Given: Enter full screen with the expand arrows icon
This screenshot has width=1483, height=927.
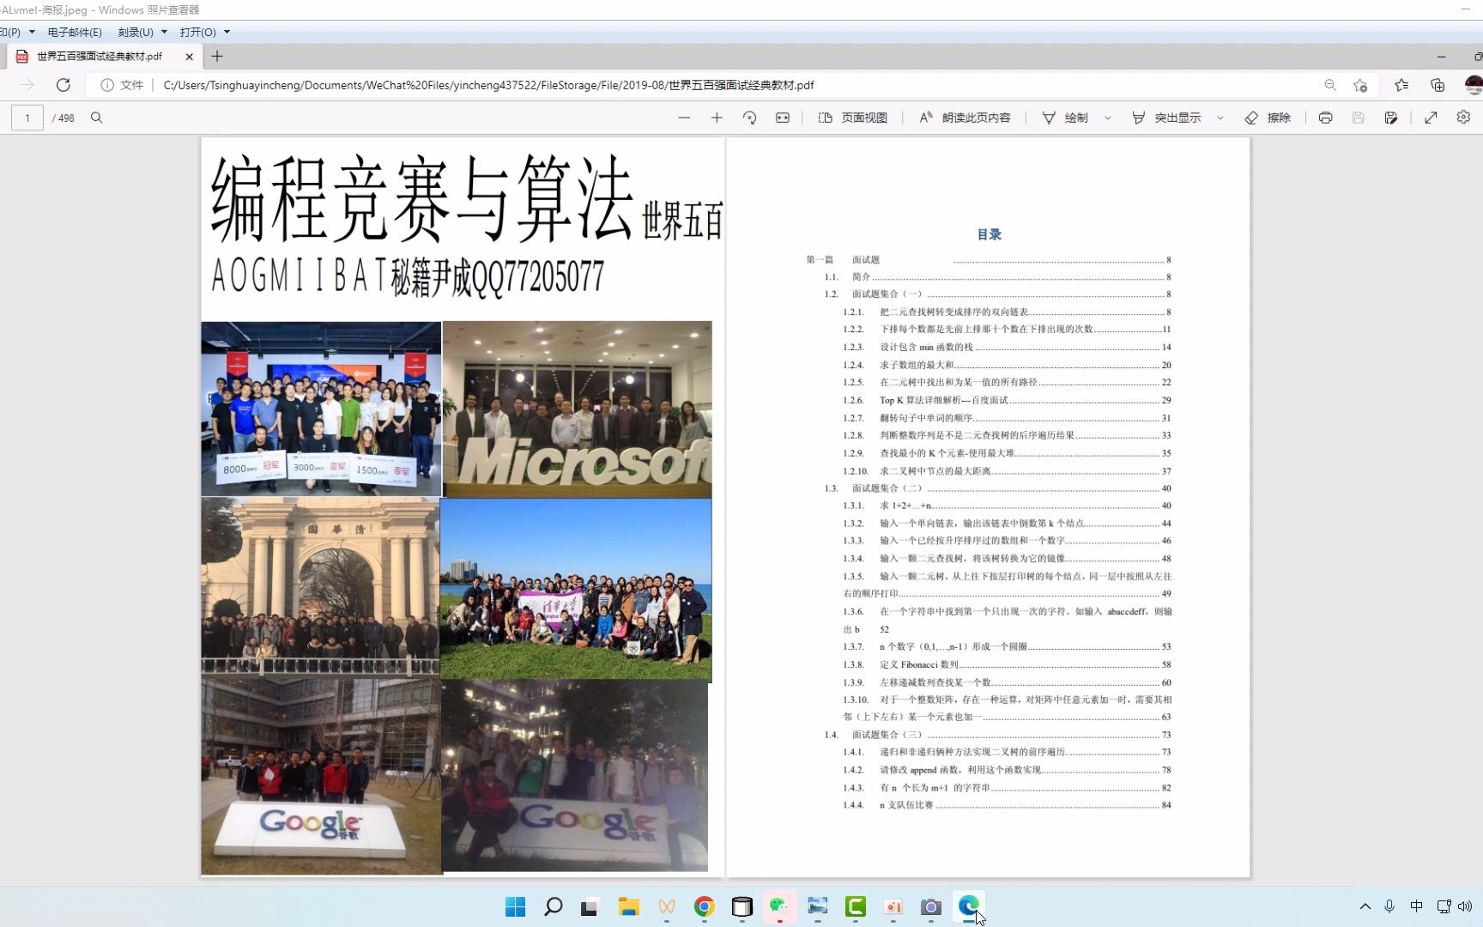Looking at the screenshot, I should tap(1431, 118).
